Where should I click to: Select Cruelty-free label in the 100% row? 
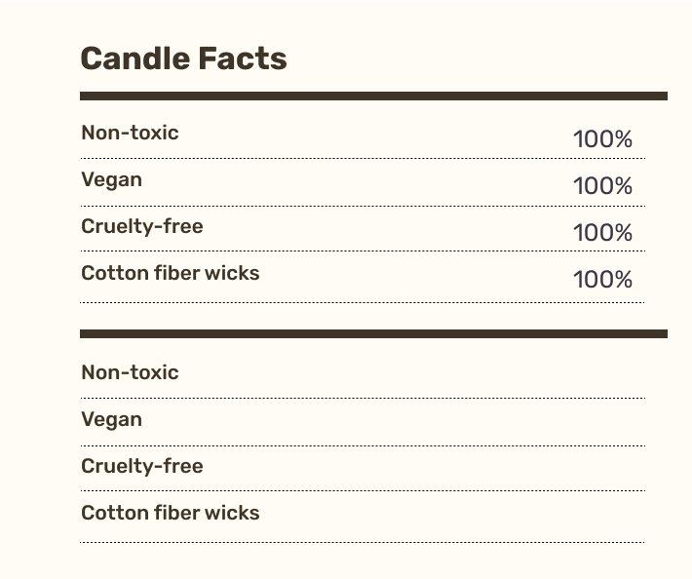click(x=142, y=226)
